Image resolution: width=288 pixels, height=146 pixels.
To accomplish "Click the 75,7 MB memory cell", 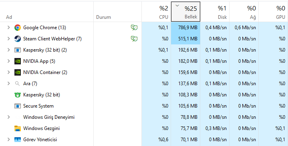I will 185,128.
